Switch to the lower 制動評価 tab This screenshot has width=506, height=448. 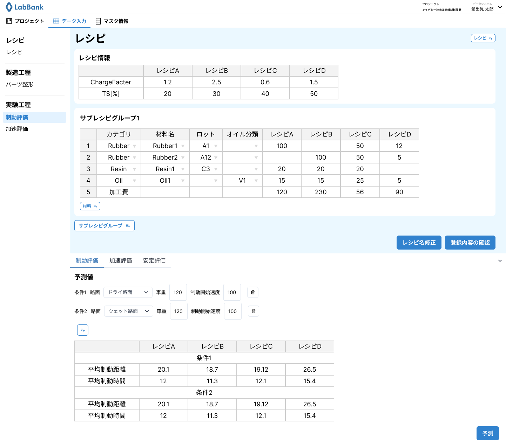[87, 260]
